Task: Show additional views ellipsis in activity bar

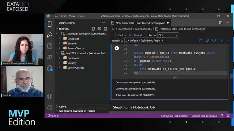Action: (50, 79)
